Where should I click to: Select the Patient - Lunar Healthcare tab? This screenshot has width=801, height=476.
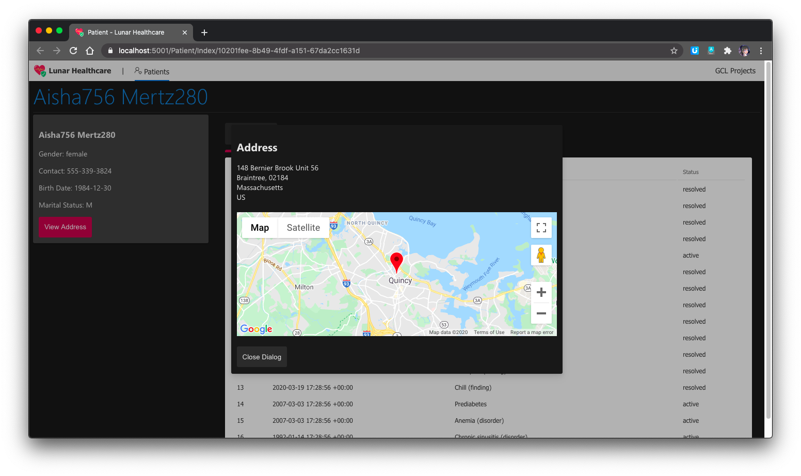126,32
